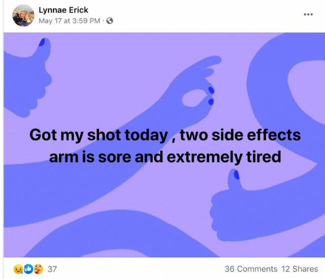Viewport: 325px width, 279px height.
Task: Open the Lynnae Erick profile name link
Action: click(x=63, y=10)
